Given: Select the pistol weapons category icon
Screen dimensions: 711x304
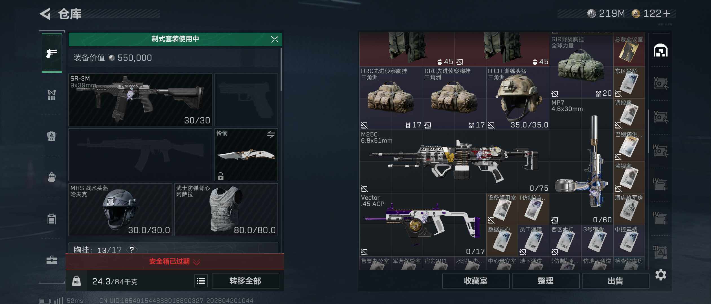Looking at the screenshot, I should [52, 53].
